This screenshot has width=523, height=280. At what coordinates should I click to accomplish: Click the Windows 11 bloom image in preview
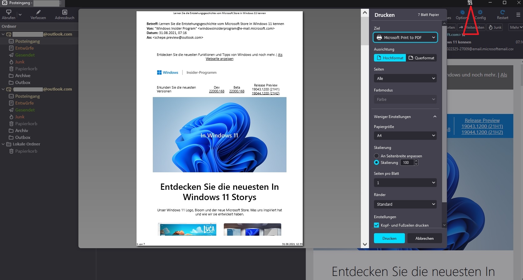pos(219,135)
